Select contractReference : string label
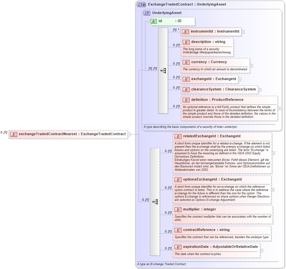The width and height of the screenshot is (286, 269). click(206, 230)
